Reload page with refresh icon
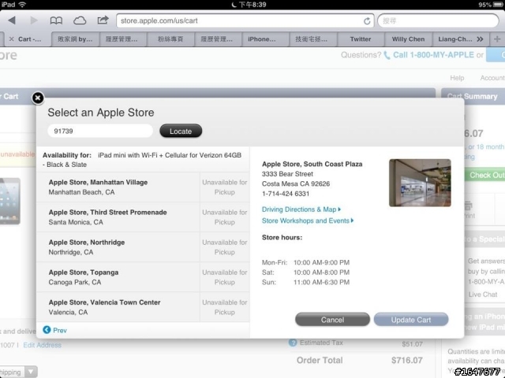The image size is (505, 378). 367,21
